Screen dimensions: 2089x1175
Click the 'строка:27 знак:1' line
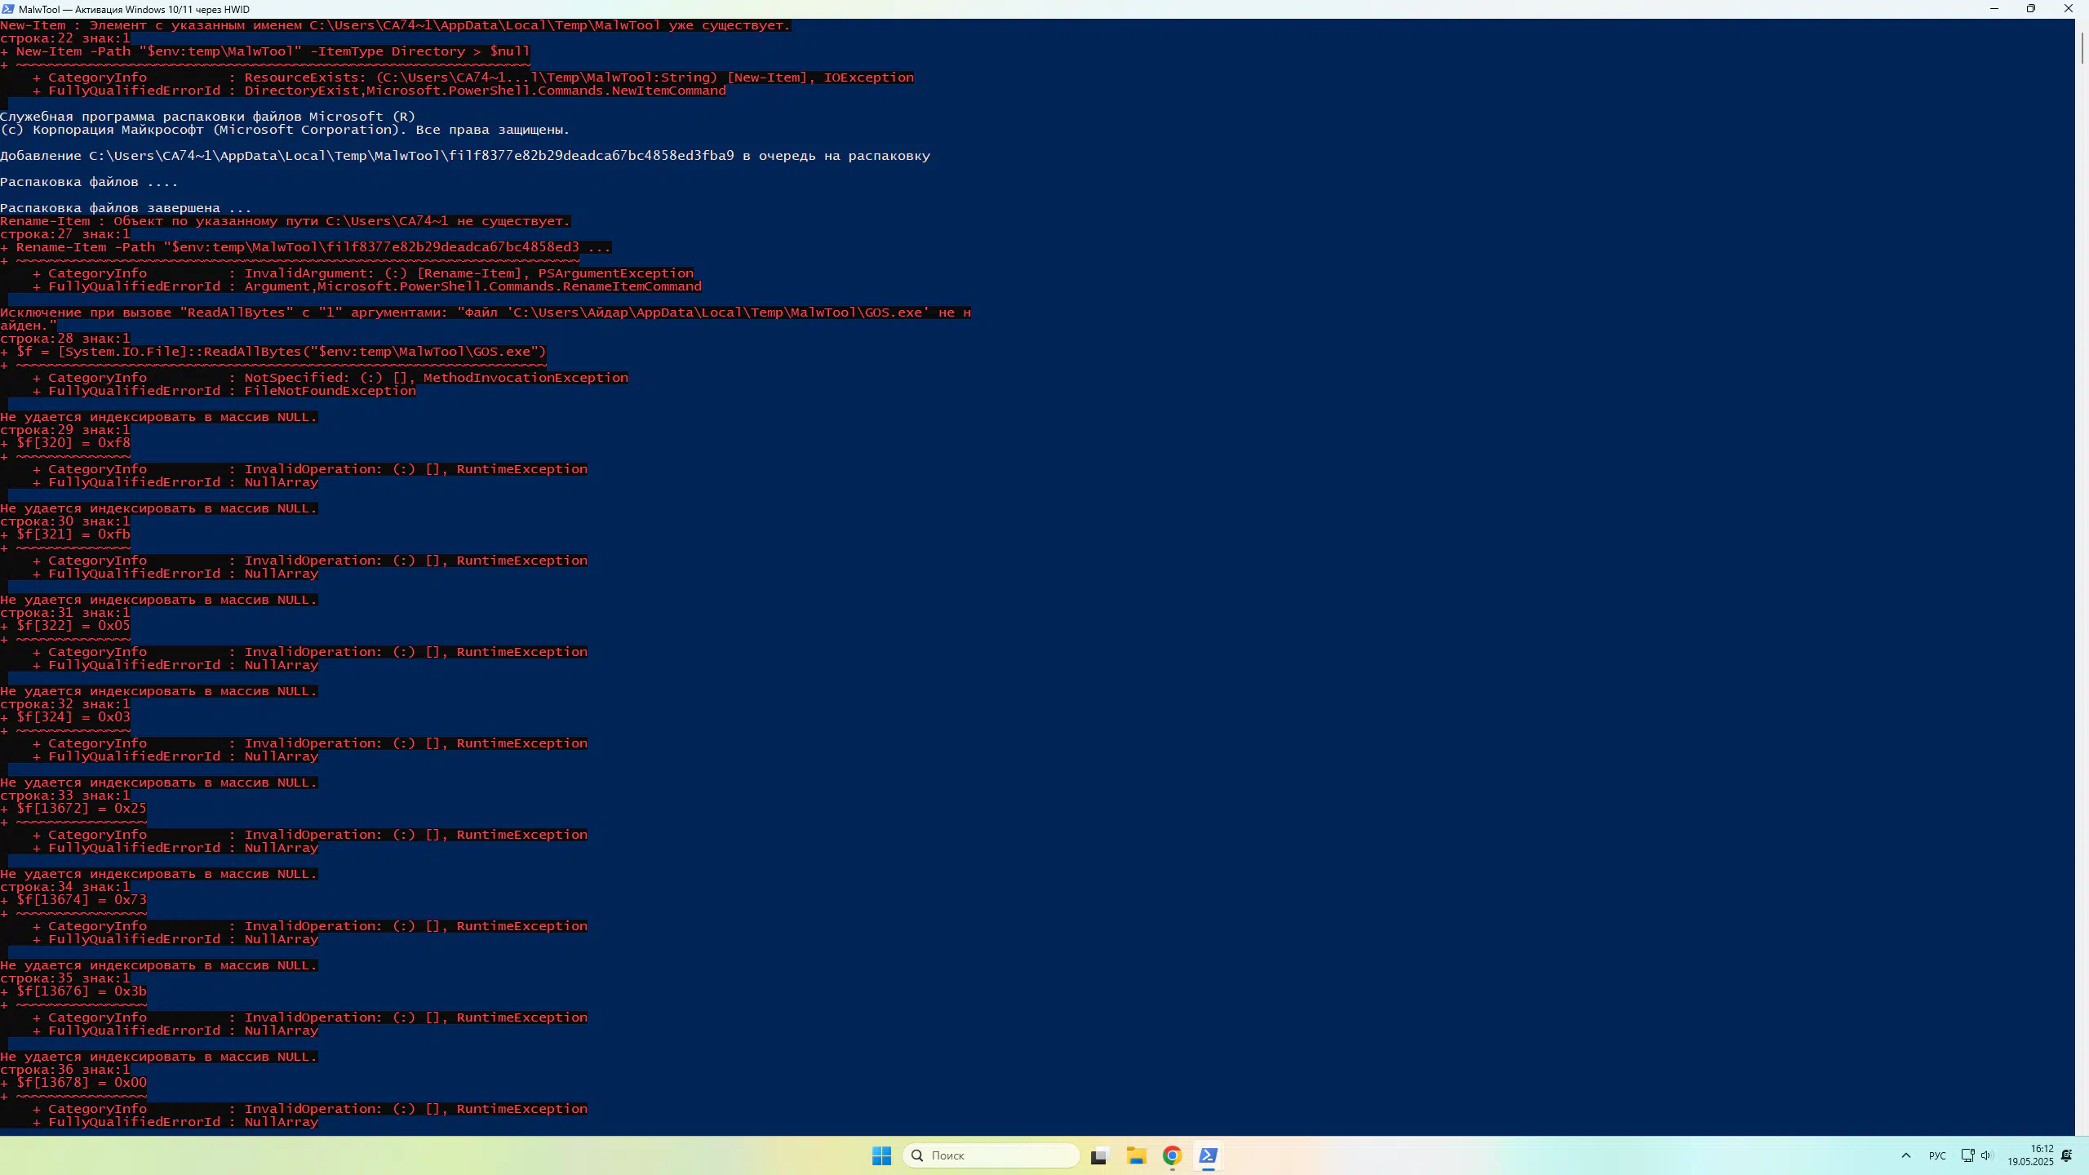point(65,234)
